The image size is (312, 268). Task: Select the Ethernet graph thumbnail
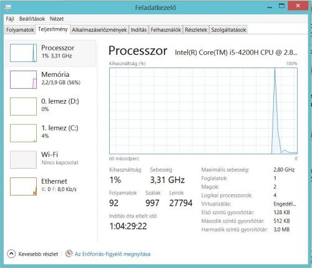pos(23,186)
